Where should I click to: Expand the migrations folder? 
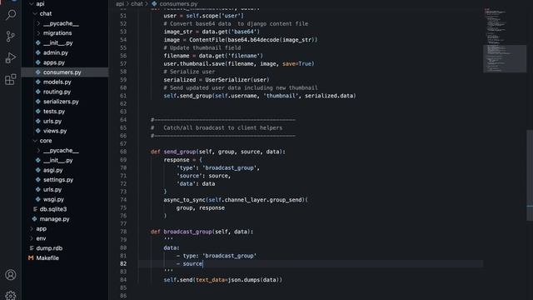click(x=38, y=33)
